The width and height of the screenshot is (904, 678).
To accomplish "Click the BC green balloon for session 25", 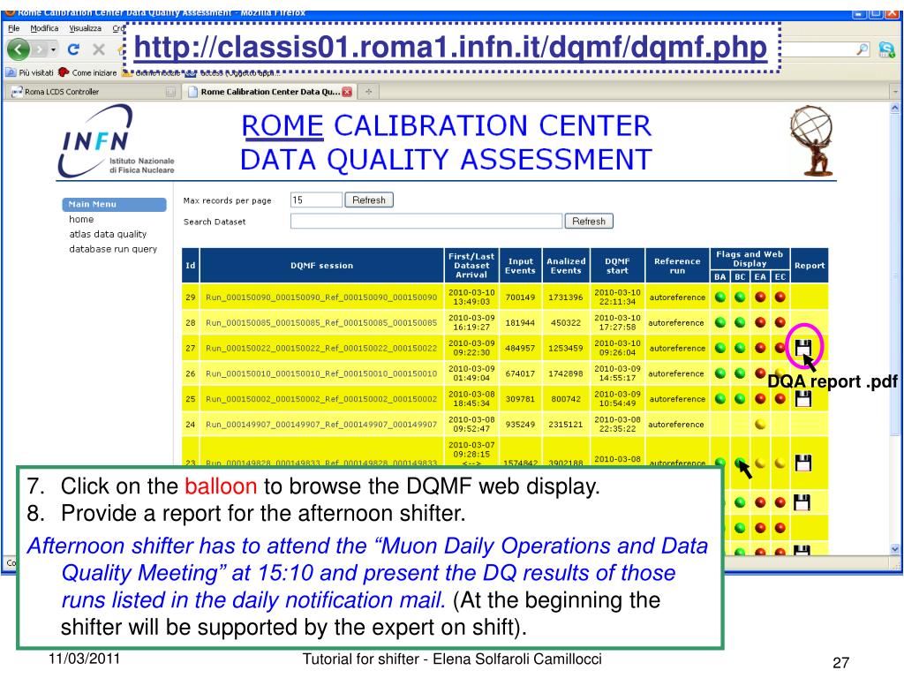I will (741, 399).
